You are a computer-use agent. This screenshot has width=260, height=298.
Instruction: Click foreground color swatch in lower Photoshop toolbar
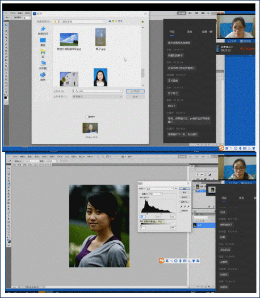tap(9, 241)
